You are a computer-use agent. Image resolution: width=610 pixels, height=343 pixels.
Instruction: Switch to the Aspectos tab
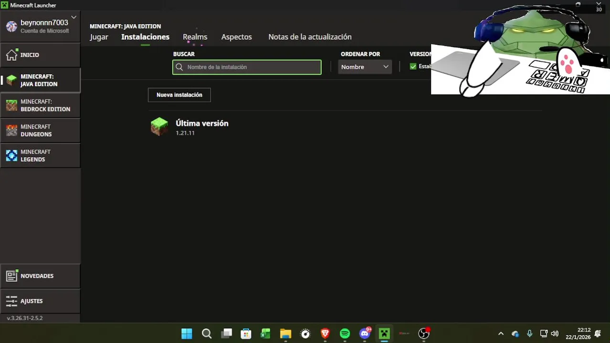[236, 37]
